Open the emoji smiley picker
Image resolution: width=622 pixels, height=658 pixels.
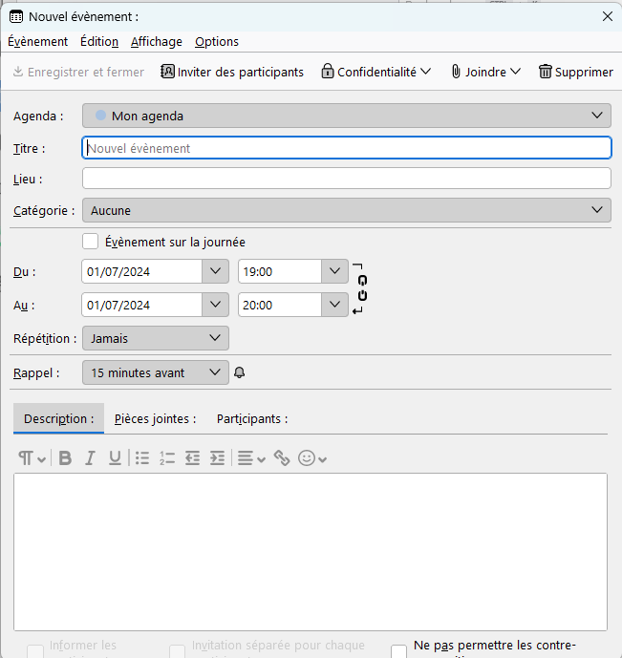click(x=312, y=458)
